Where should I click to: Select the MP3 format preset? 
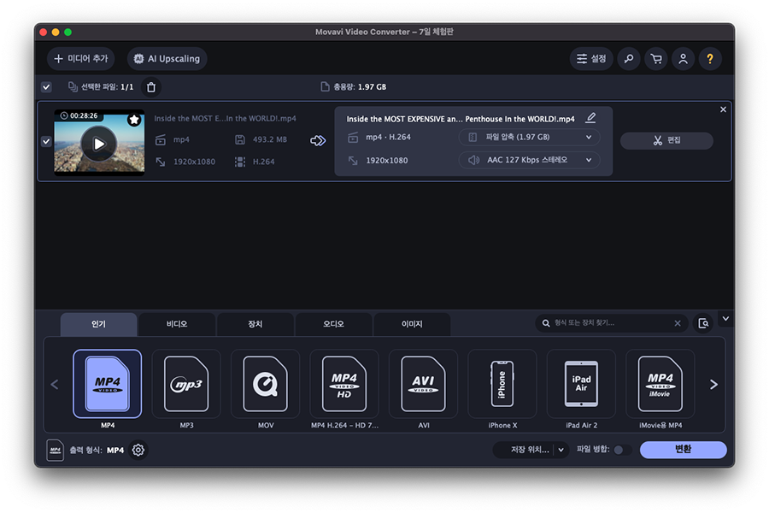(186, 384)
